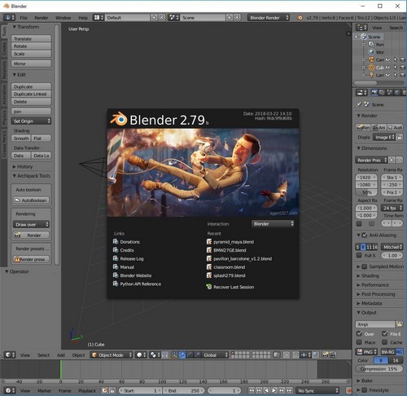Open the info editor type selector
The width and height of the screenshot is (407, 396).
click(9, 17)
